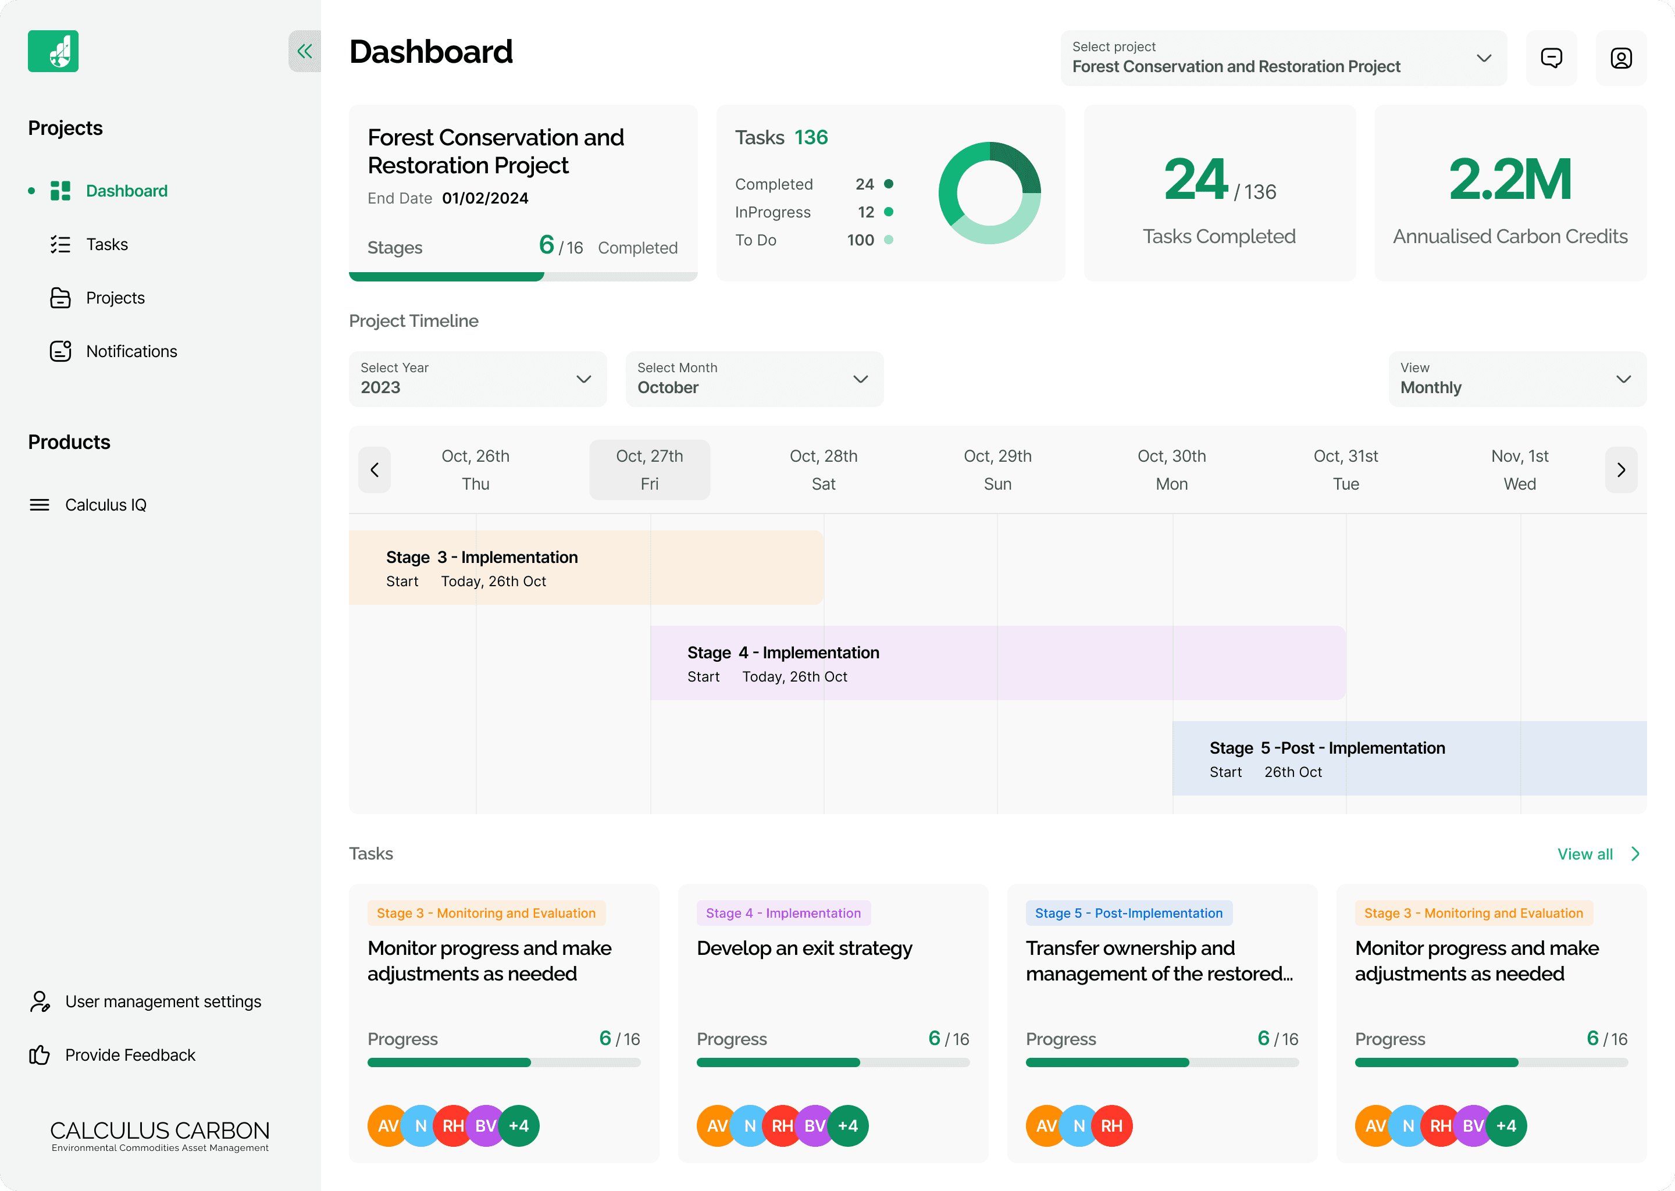Click the Provide Feedback thumbs-up icon
Screen dimensions: 1675x1191
click(40, 1054)
